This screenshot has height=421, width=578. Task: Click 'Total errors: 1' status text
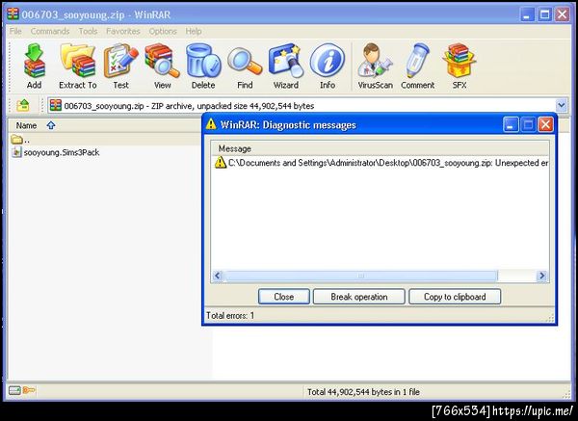click(x=230, y=316)
